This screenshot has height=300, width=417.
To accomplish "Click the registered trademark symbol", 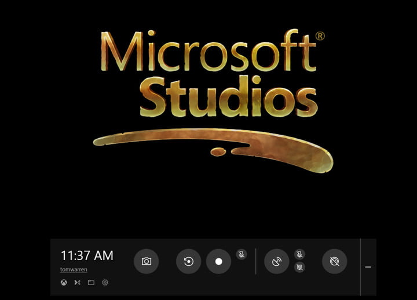I will (x=320, y=36).
